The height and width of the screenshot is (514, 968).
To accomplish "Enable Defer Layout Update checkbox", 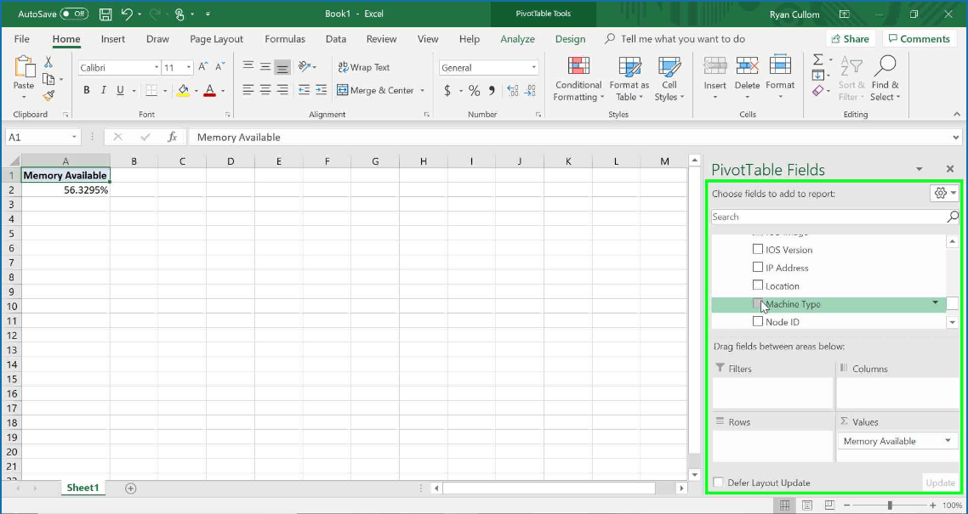I will pos(718,483).
